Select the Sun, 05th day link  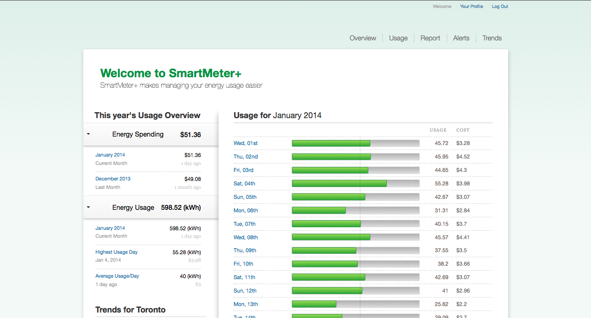coord(245,197)
